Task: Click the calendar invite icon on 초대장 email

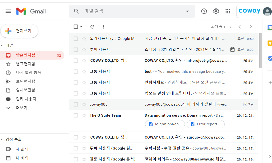Action: [232, 50]
